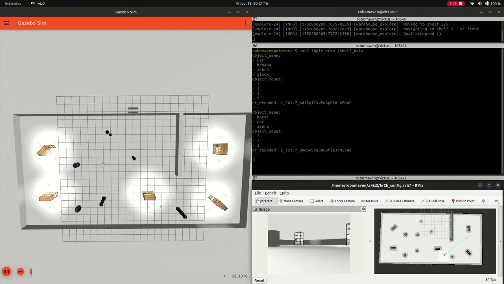Viewport: 504px width, 284px height.
Task: Activate the Select tool in RViz
Action: click(x=316, y=201)
